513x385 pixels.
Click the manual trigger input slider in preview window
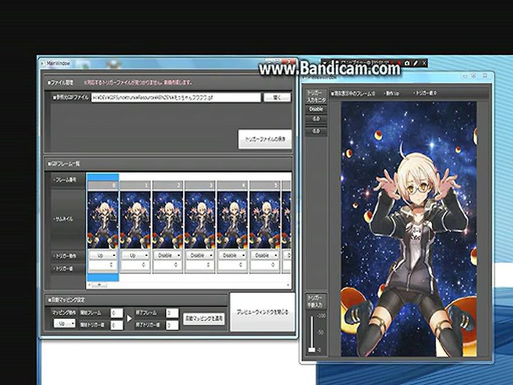(x=312, y=349)
